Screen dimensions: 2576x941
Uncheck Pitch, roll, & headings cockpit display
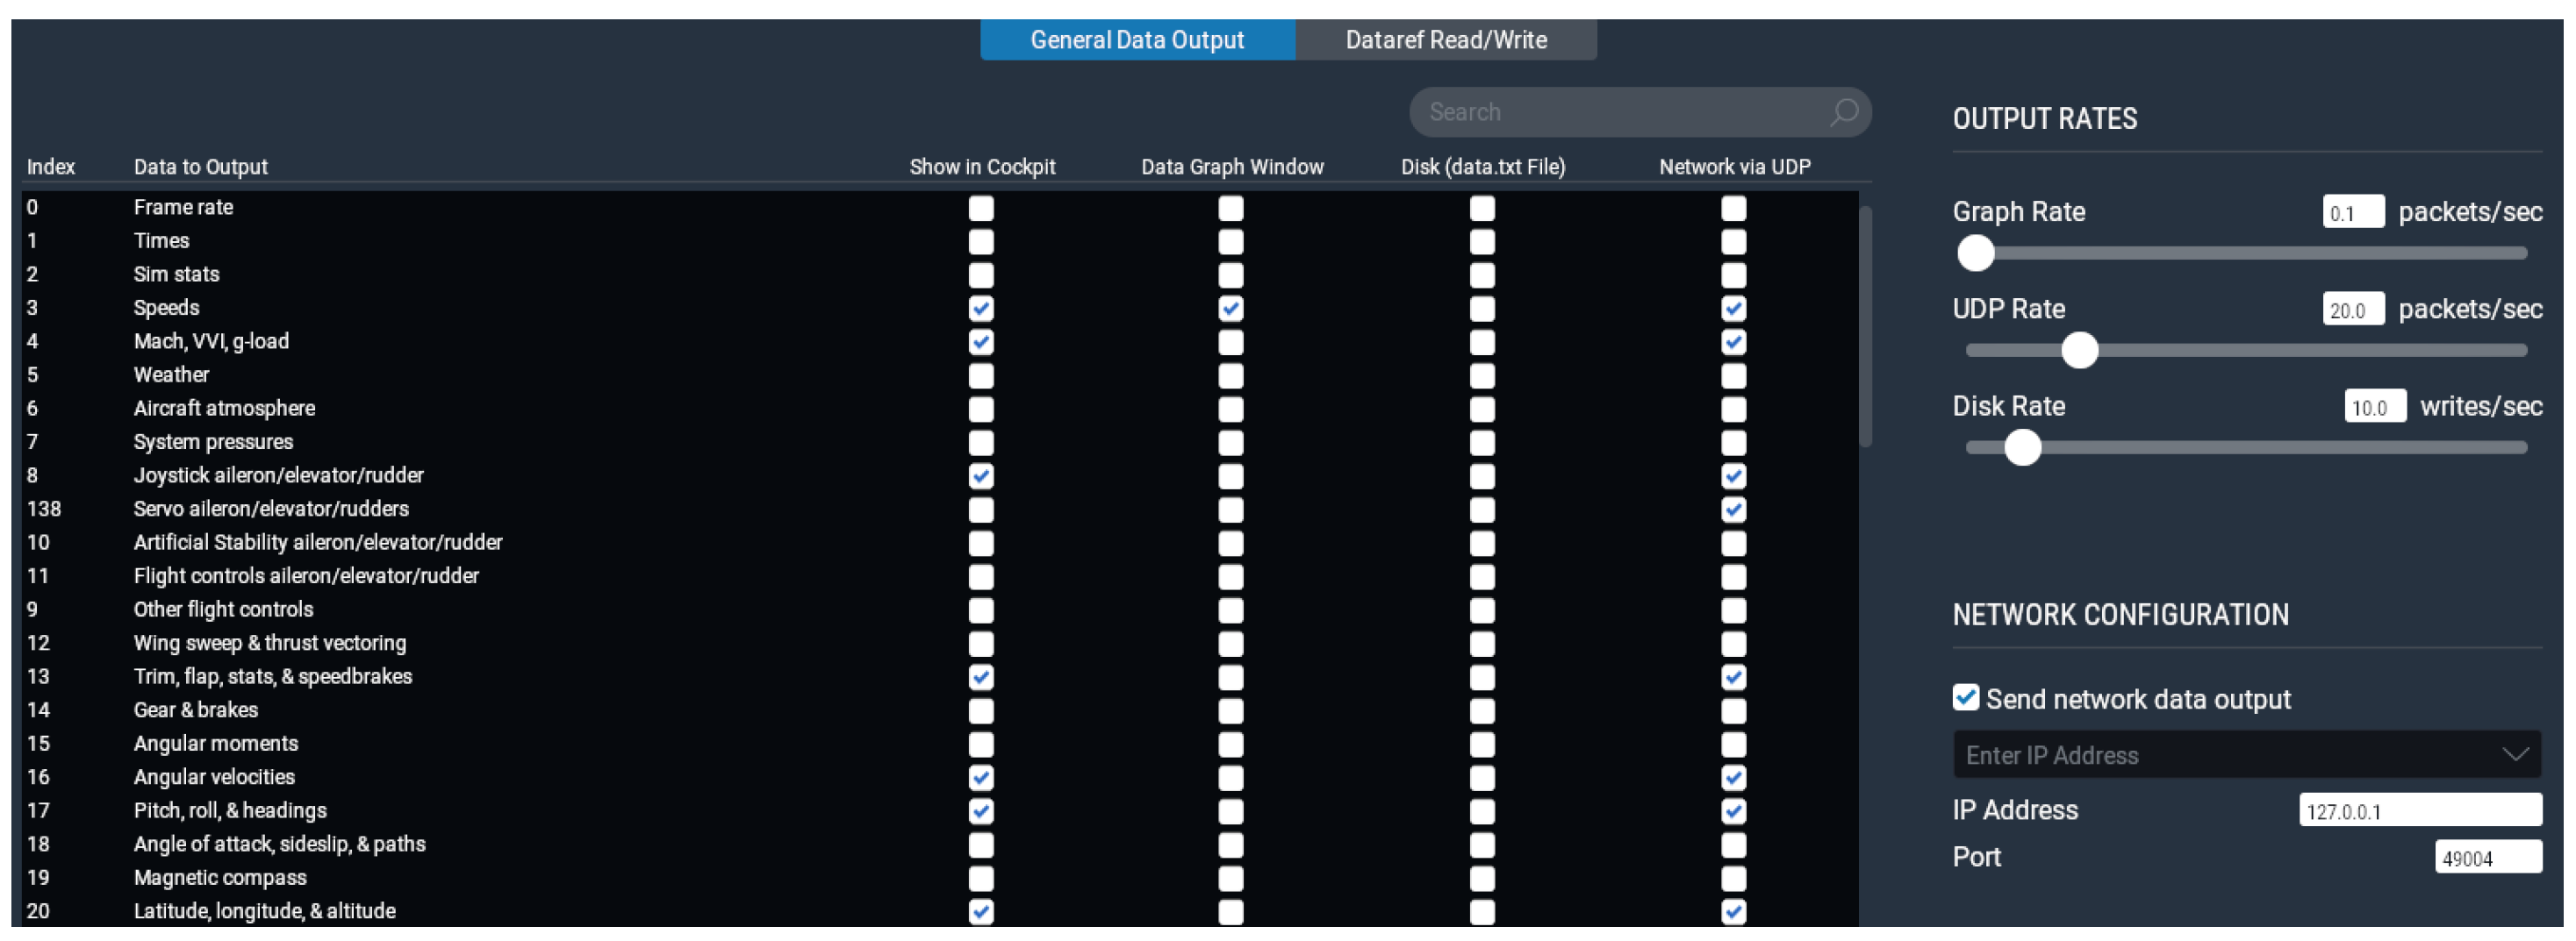click(x=981, y=811)
